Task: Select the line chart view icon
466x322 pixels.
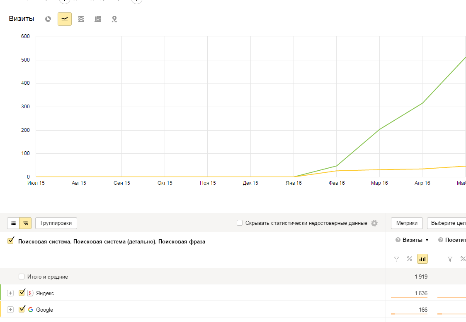Action: tap(65, 19)
